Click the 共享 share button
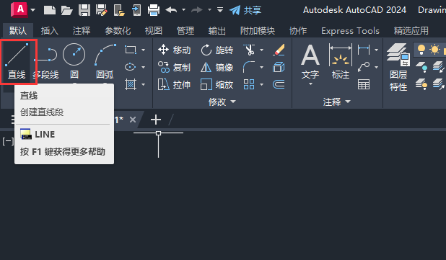The width and height of the screenshot is (446, 260). pos(245,10)
